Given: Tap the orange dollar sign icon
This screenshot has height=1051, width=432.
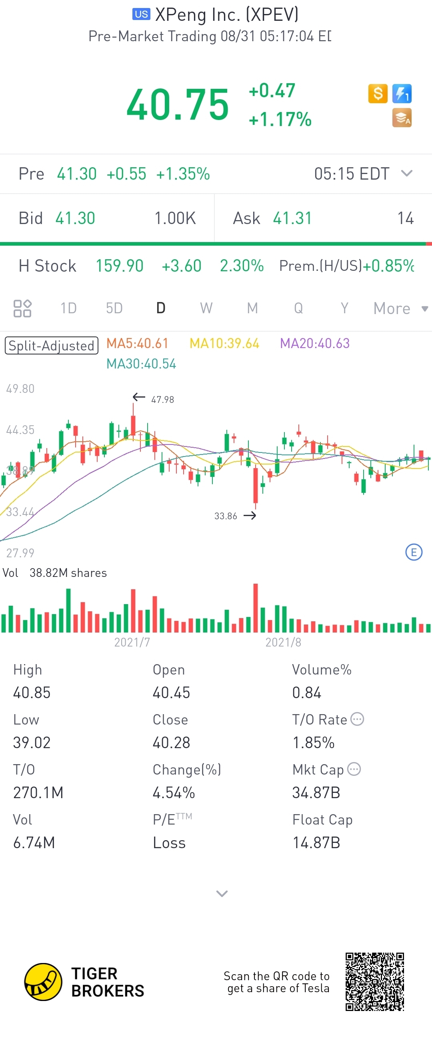Looking at the screenshot, I should [378, 94].
